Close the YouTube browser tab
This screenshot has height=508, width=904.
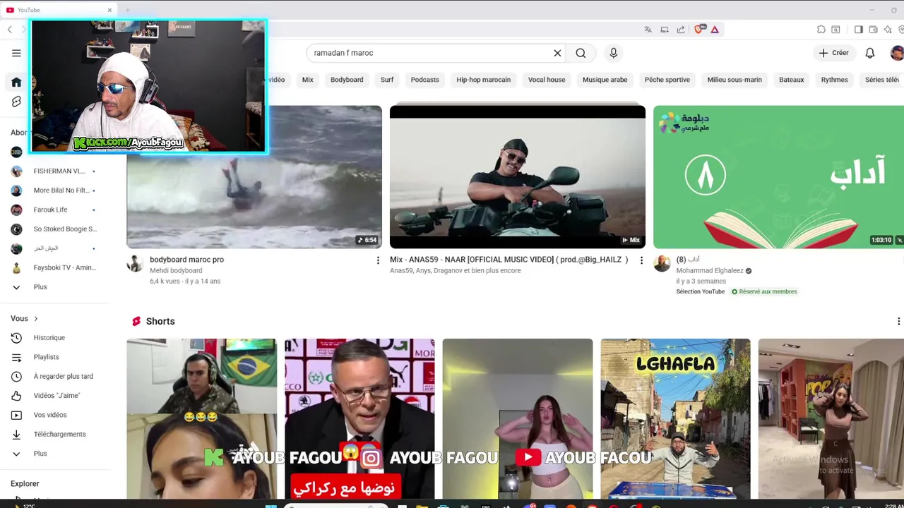109,10
